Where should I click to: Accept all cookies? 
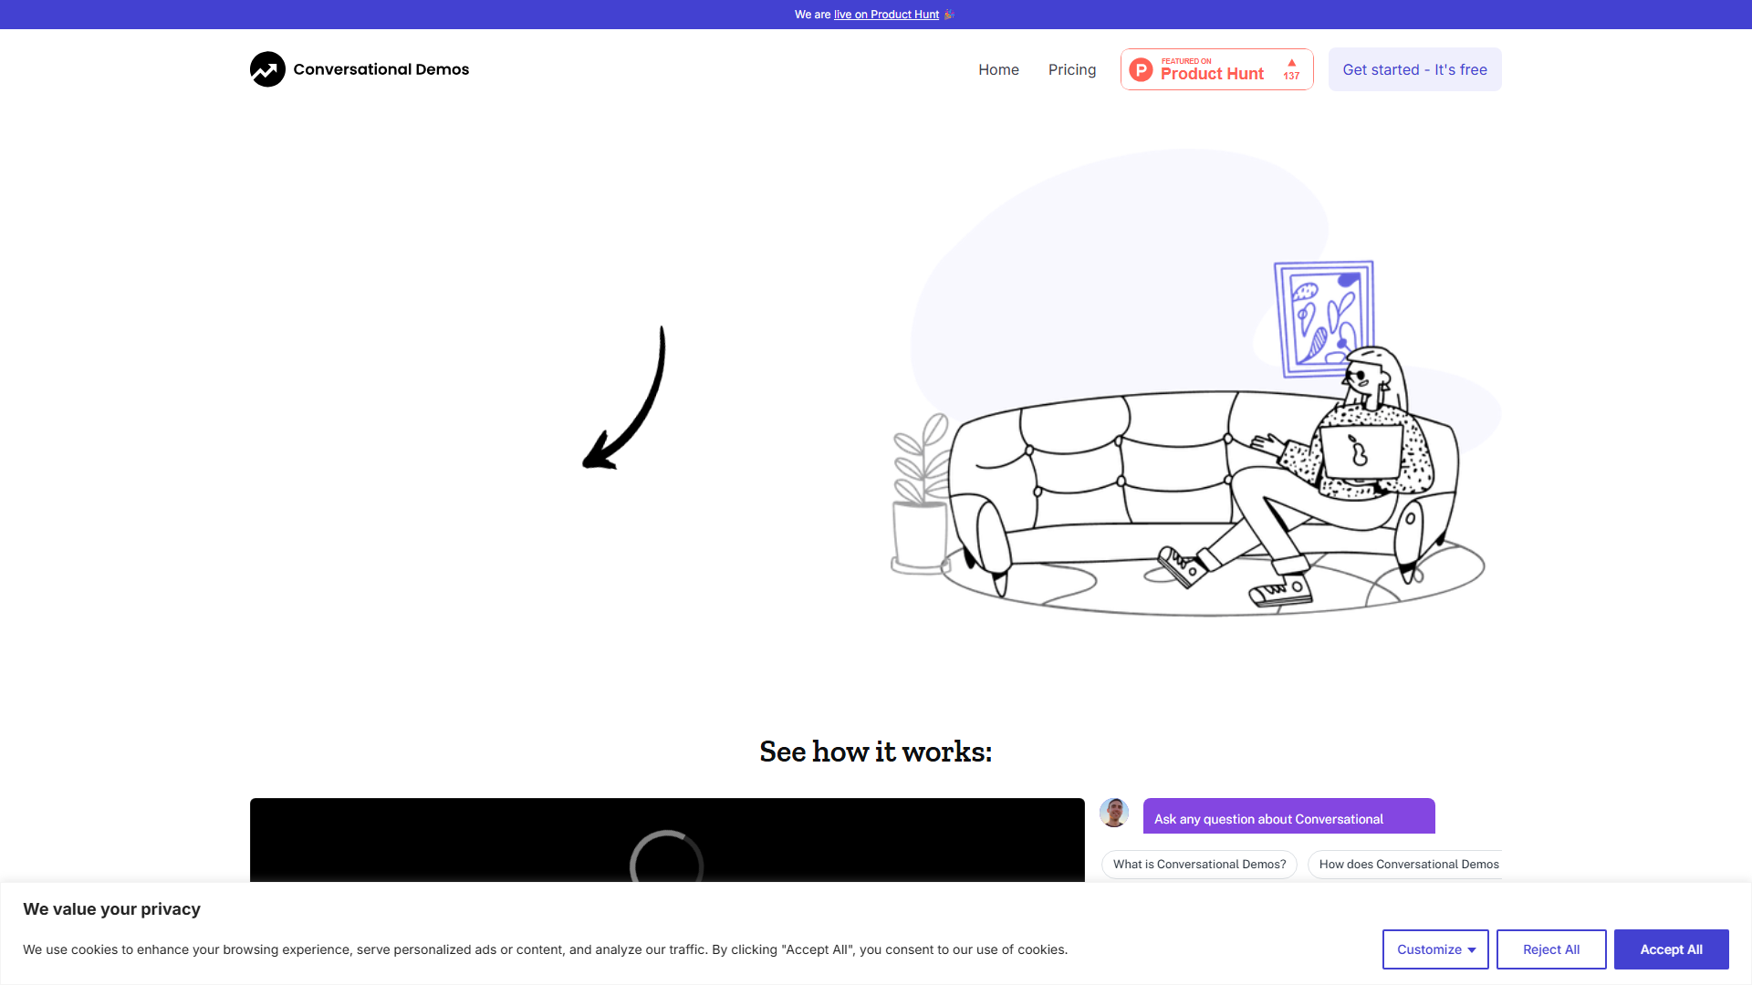(x=1671, y=949)
